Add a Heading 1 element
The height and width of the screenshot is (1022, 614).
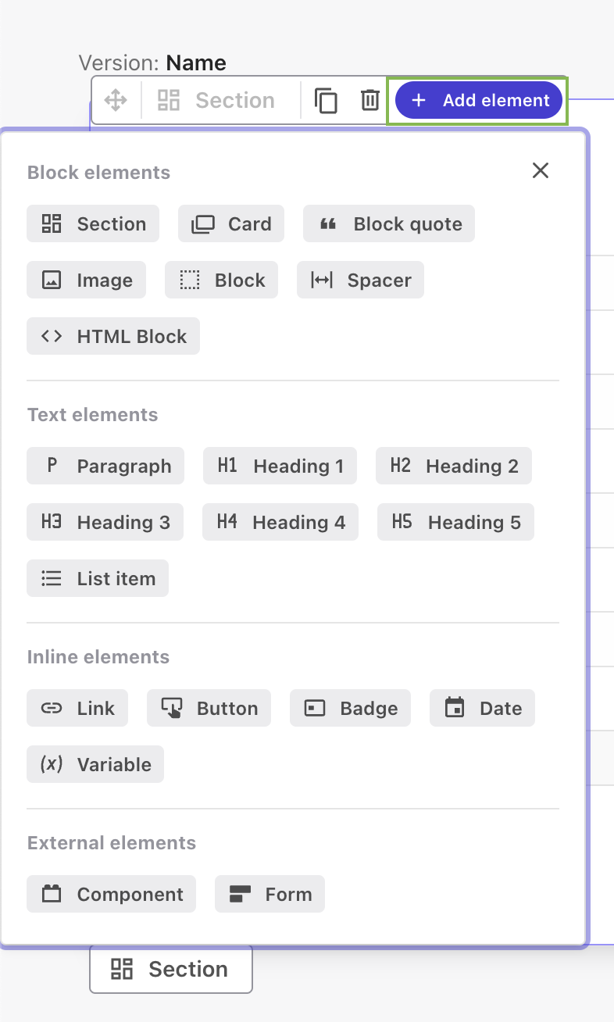[x=280, y=466]
